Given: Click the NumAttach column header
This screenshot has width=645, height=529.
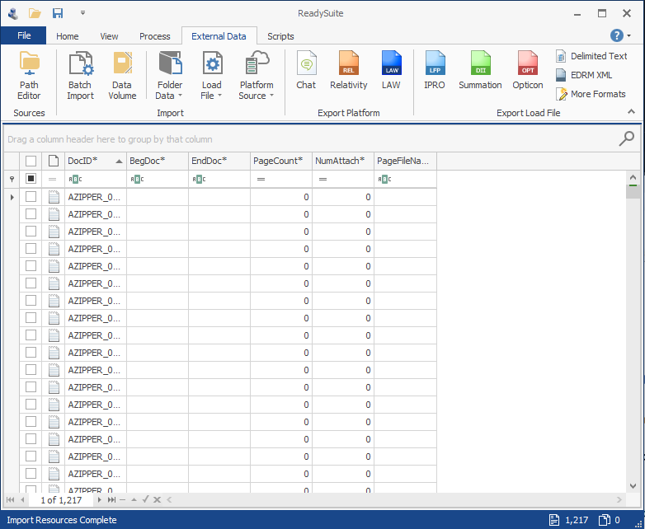Looking at the screenshot, I should click(343, 161).
